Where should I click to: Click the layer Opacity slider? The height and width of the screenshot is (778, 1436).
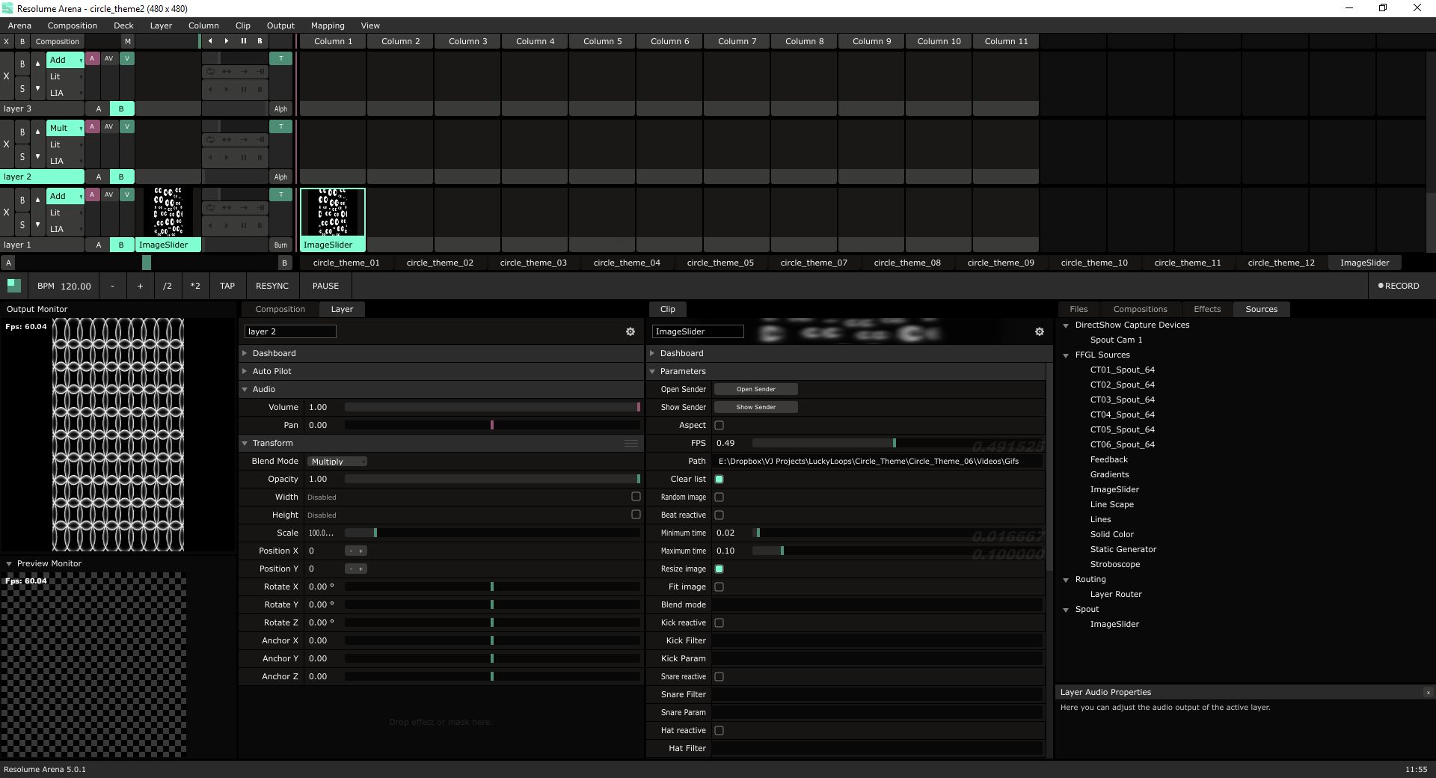click(491, 479)
